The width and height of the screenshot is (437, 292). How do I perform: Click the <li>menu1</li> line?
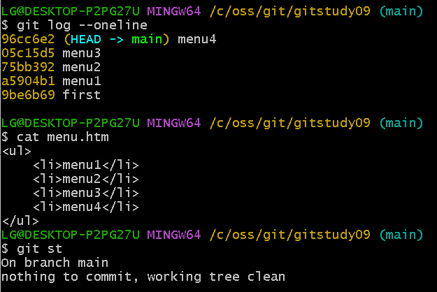[86, 165]
